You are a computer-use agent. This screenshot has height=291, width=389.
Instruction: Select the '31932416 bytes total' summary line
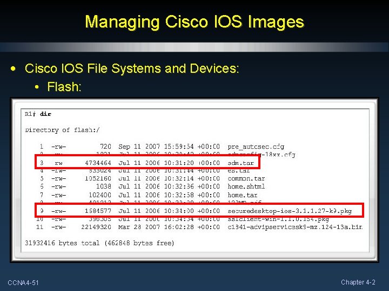click(99, 243)
